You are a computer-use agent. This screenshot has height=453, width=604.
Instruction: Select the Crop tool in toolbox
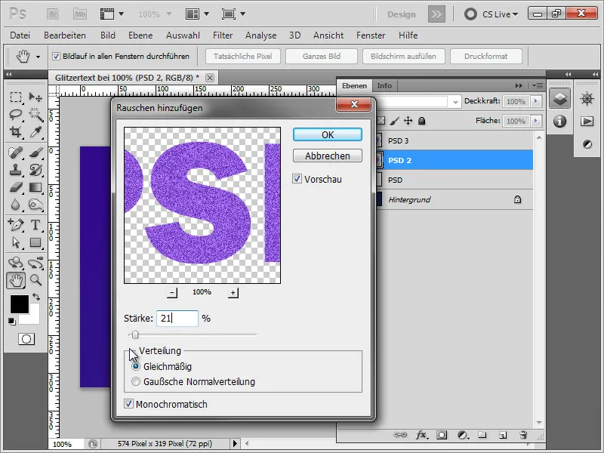point(16,131)
